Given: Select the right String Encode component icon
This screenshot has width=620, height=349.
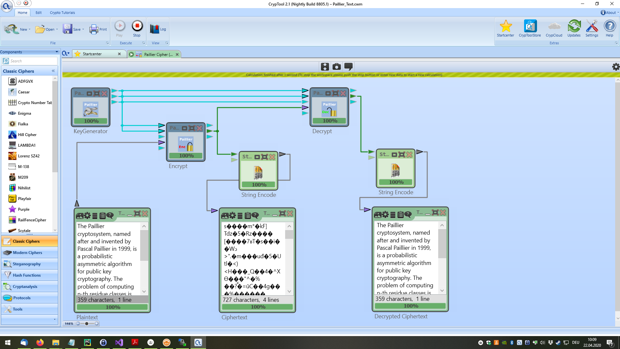Looking at the screenshot, I should [x=396, y=170].
